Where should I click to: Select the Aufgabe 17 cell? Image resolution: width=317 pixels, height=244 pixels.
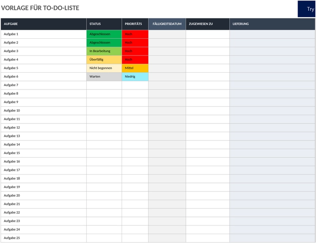click(44, 170)
